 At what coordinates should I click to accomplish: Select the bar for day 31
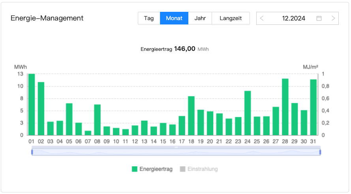pos(313,107)
